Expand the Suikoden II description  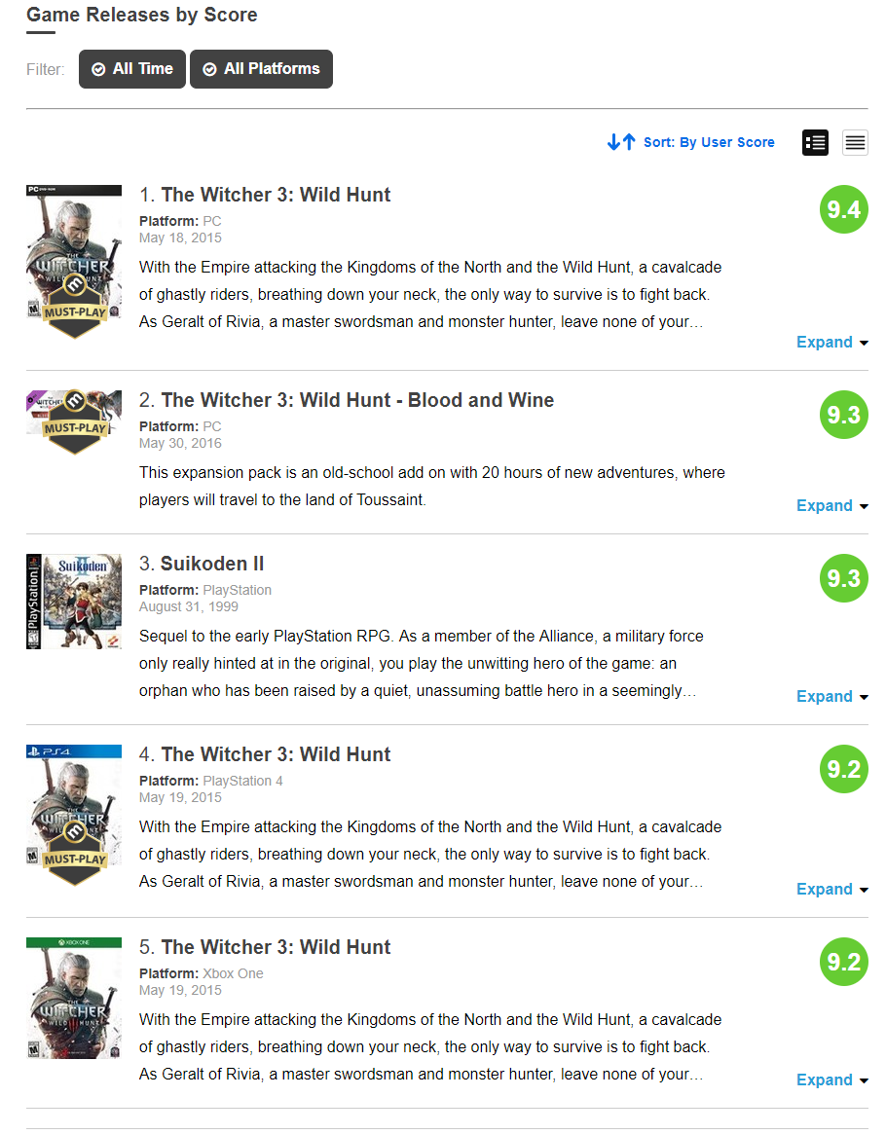831,696
